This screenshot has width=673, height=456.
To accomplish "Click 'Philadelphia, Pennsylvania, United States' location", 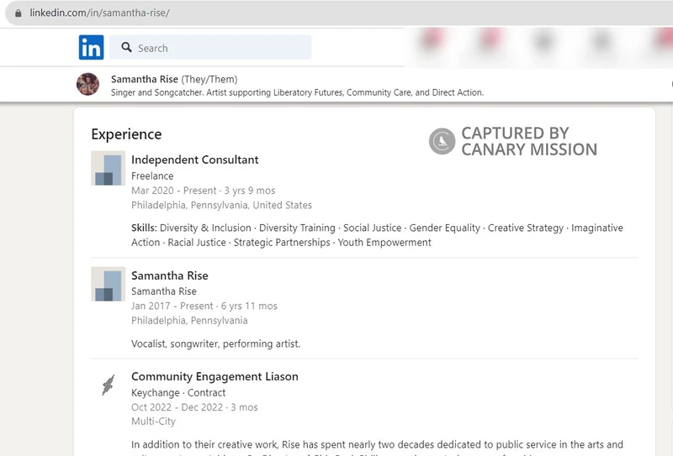I will click(221, 205).
